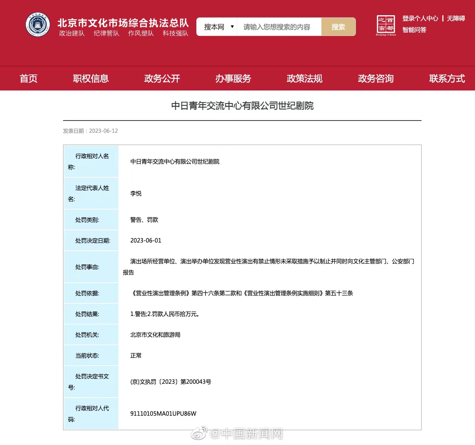Open the 职权信息 menu item
475x445 pixels.
tap(91, 79)
